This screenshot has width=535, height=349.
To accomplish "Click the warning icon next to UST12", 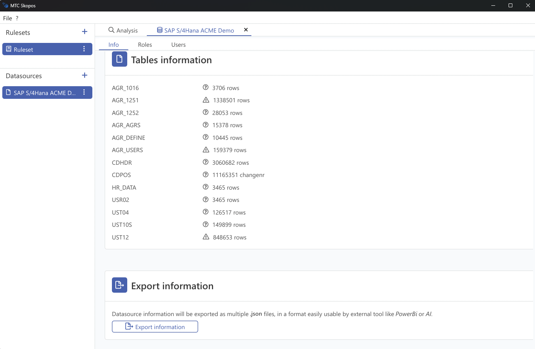I will 206,237.
